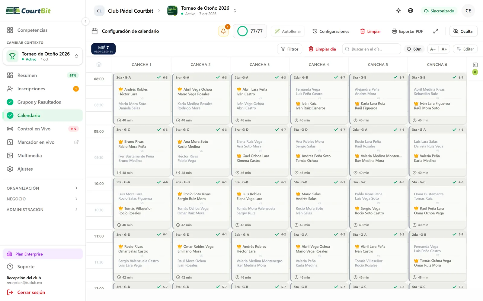Screen dimensions: 483x301
Task: Open the language globe selector
Action: click(411, 11)
